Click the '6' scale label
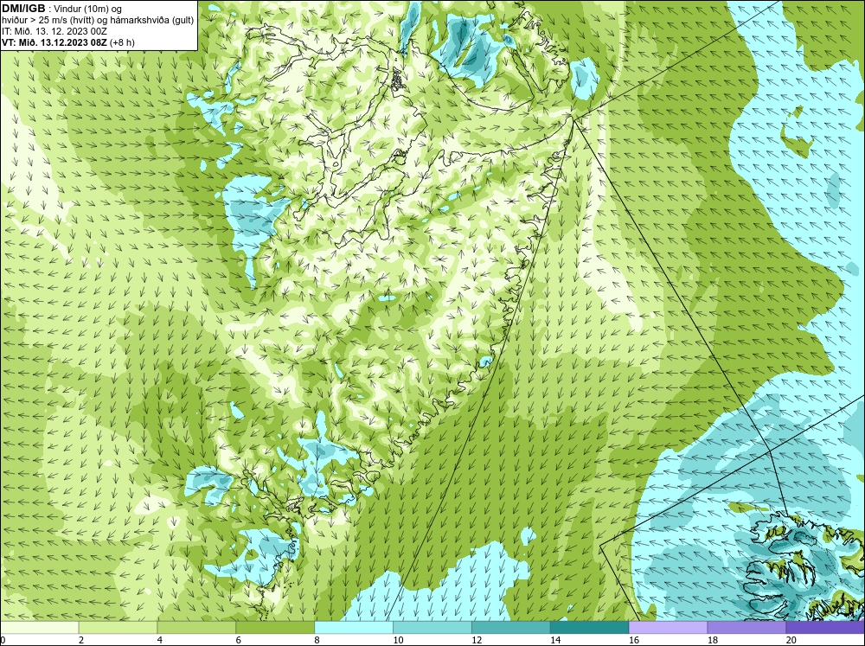 (x=239, y=640)
